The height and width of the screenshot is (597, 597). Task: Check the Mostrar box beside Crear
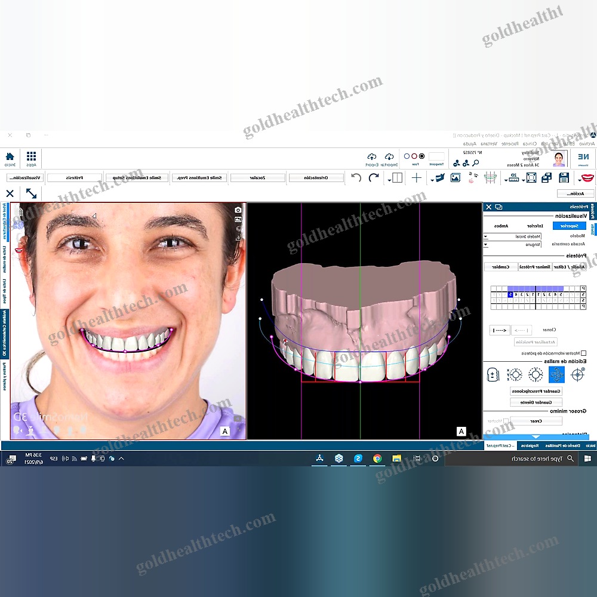pyautogui.click(x=506, y=421)
